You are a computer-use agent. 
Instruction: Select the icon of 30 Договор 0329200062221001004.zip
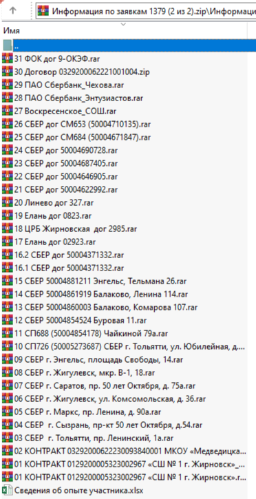(x=7, y=72)
